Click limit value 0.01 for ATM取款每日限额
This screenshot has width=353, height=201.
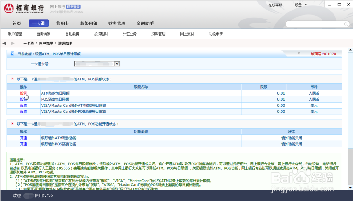tap(281, 93)
